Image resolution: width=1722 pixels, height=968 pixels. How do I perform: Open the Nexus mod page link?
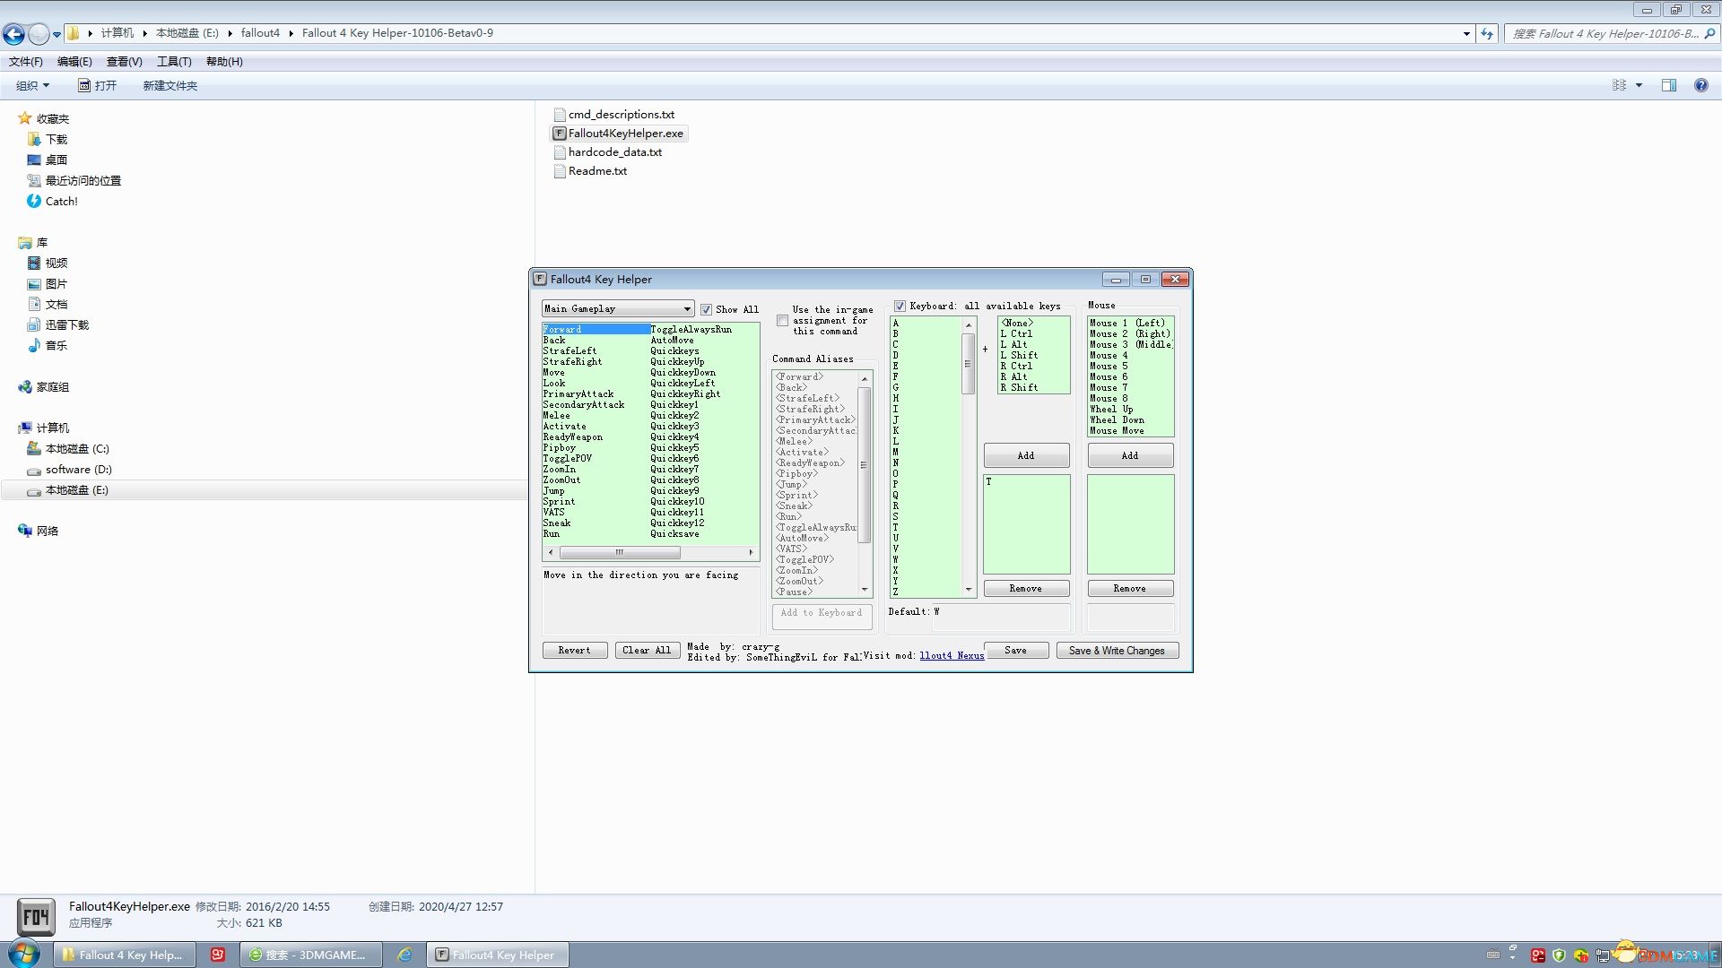point(952,655)
